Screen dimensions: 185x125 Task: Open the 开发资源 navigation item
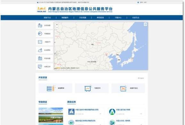coord(83,18)
